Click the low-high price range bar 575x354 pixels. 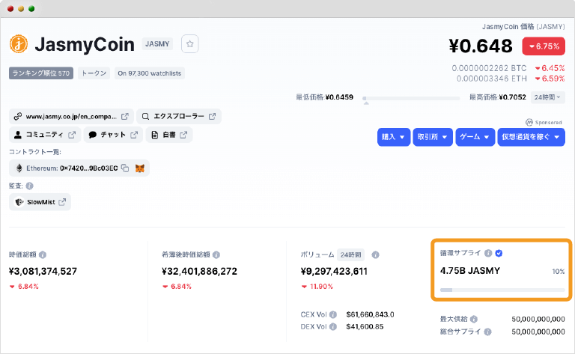click(411, 98)
